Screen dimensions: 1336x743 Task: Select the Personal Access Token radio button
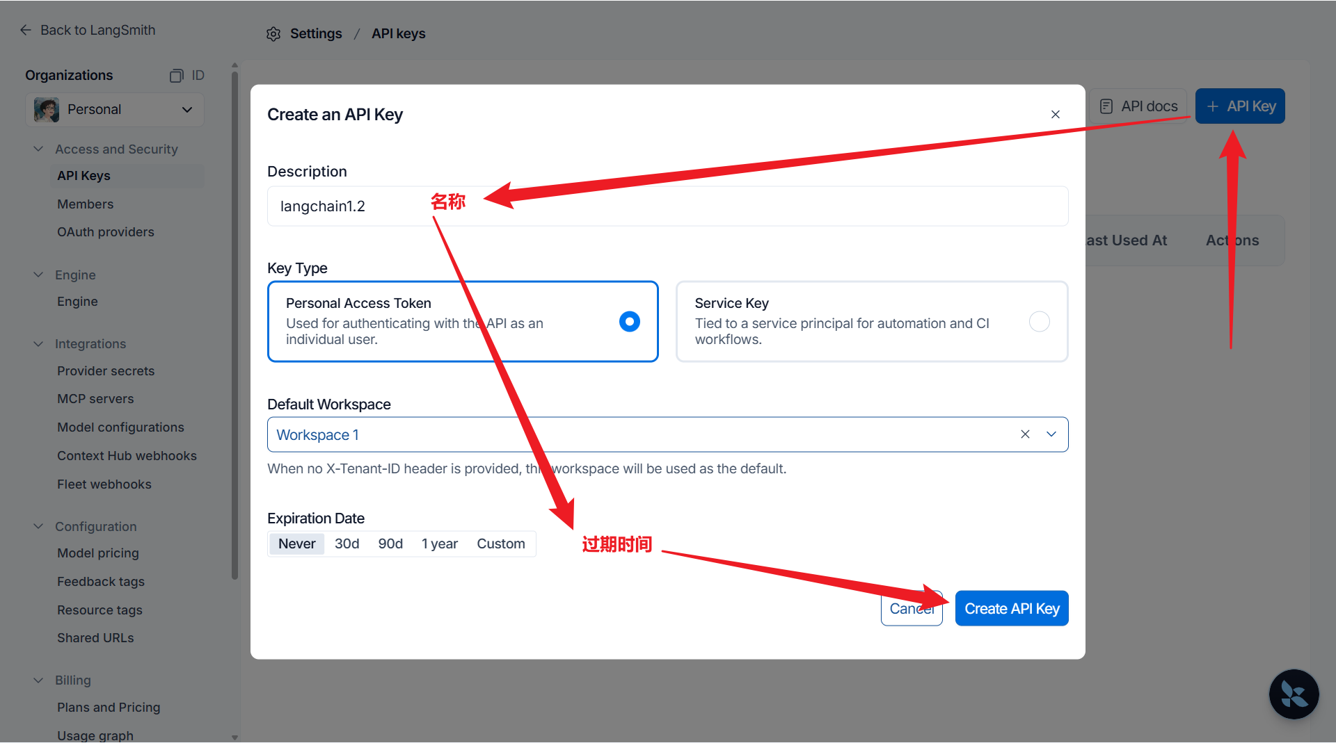(x=629, y=321)
